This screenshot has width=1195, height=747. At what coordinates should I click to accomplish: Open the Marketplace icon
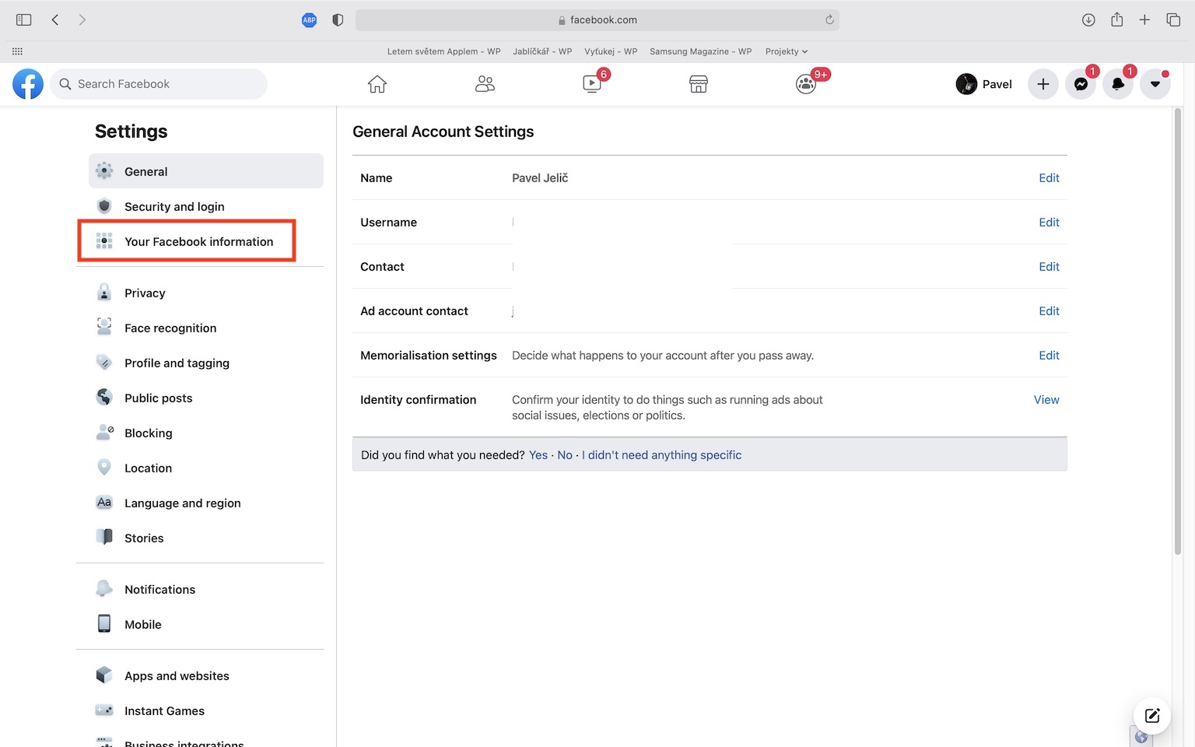pos(699,84)
